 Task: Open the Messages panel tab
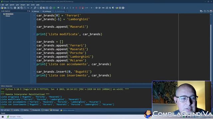pyautogui.click(x=54, y=110)
